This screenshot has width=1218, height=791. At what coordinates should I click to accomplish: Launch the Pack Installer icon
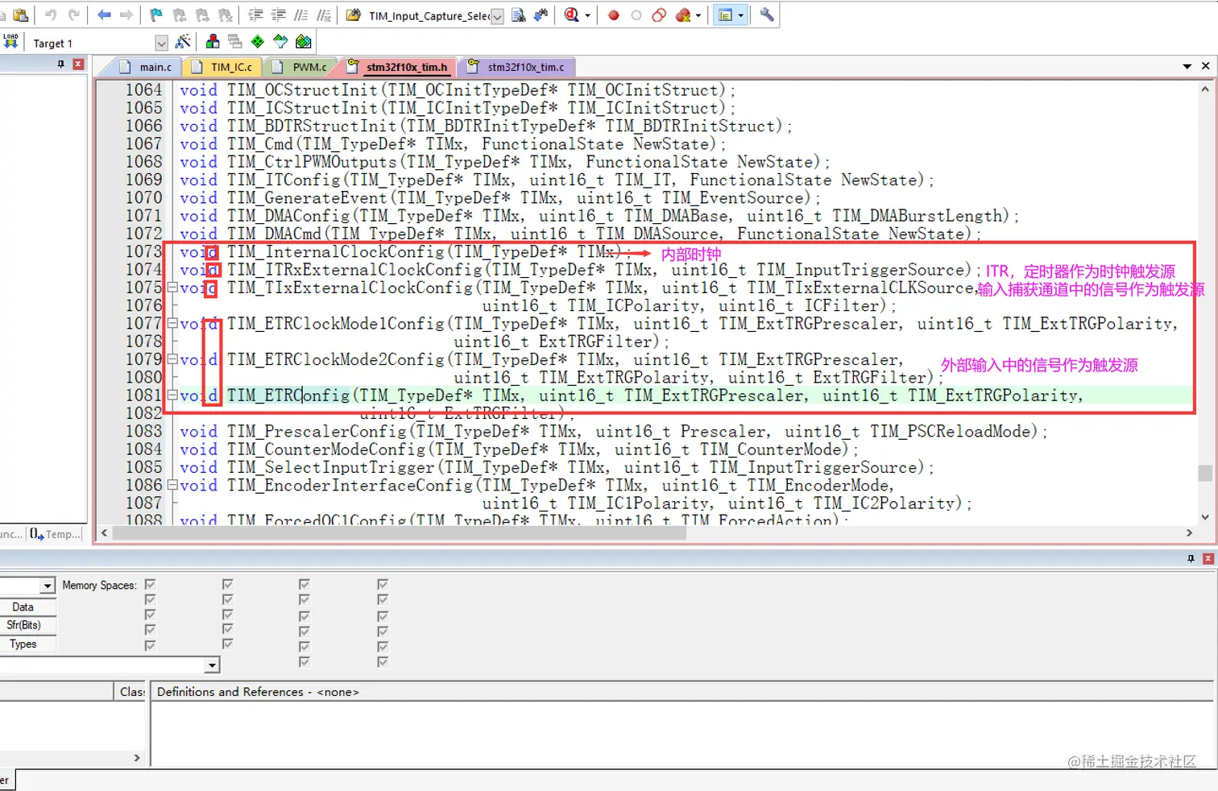(x=304, y=41)
